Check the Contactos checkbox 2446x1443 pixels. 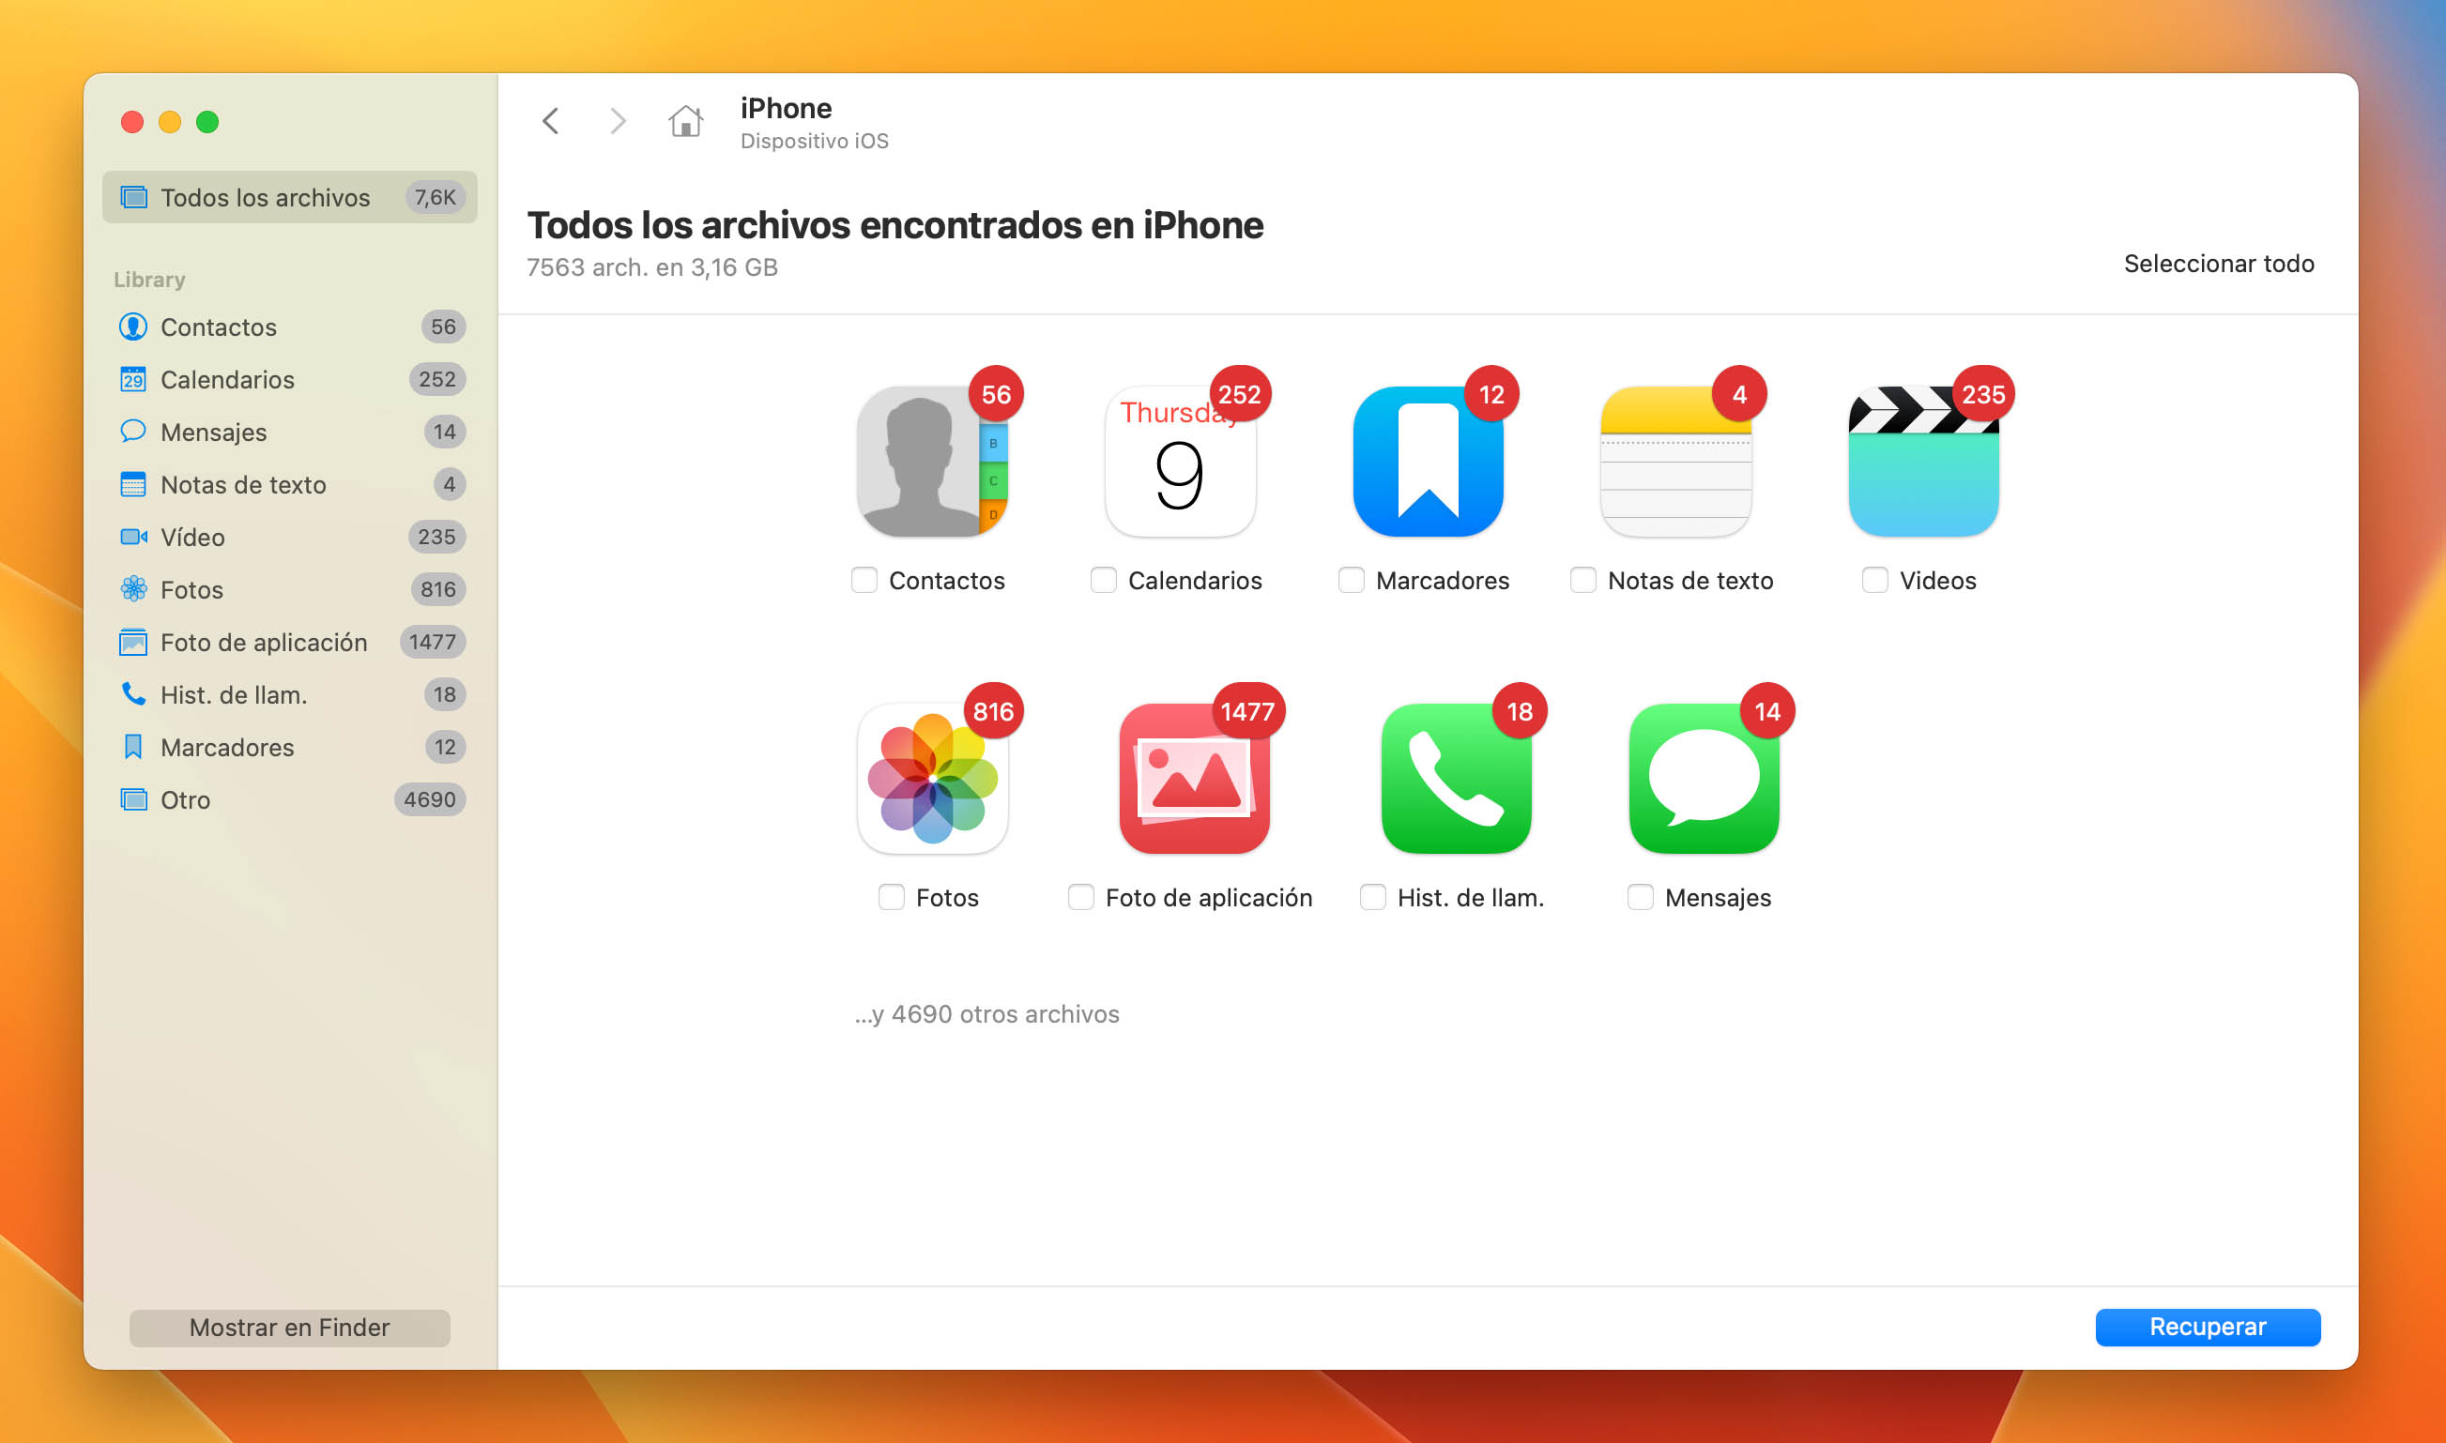pos(864,581)
